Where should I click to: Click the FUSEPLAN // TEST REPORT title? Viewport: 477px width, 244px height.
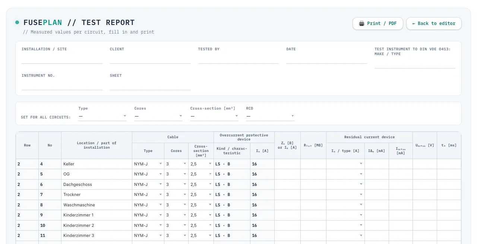click(x=79, y=23)
